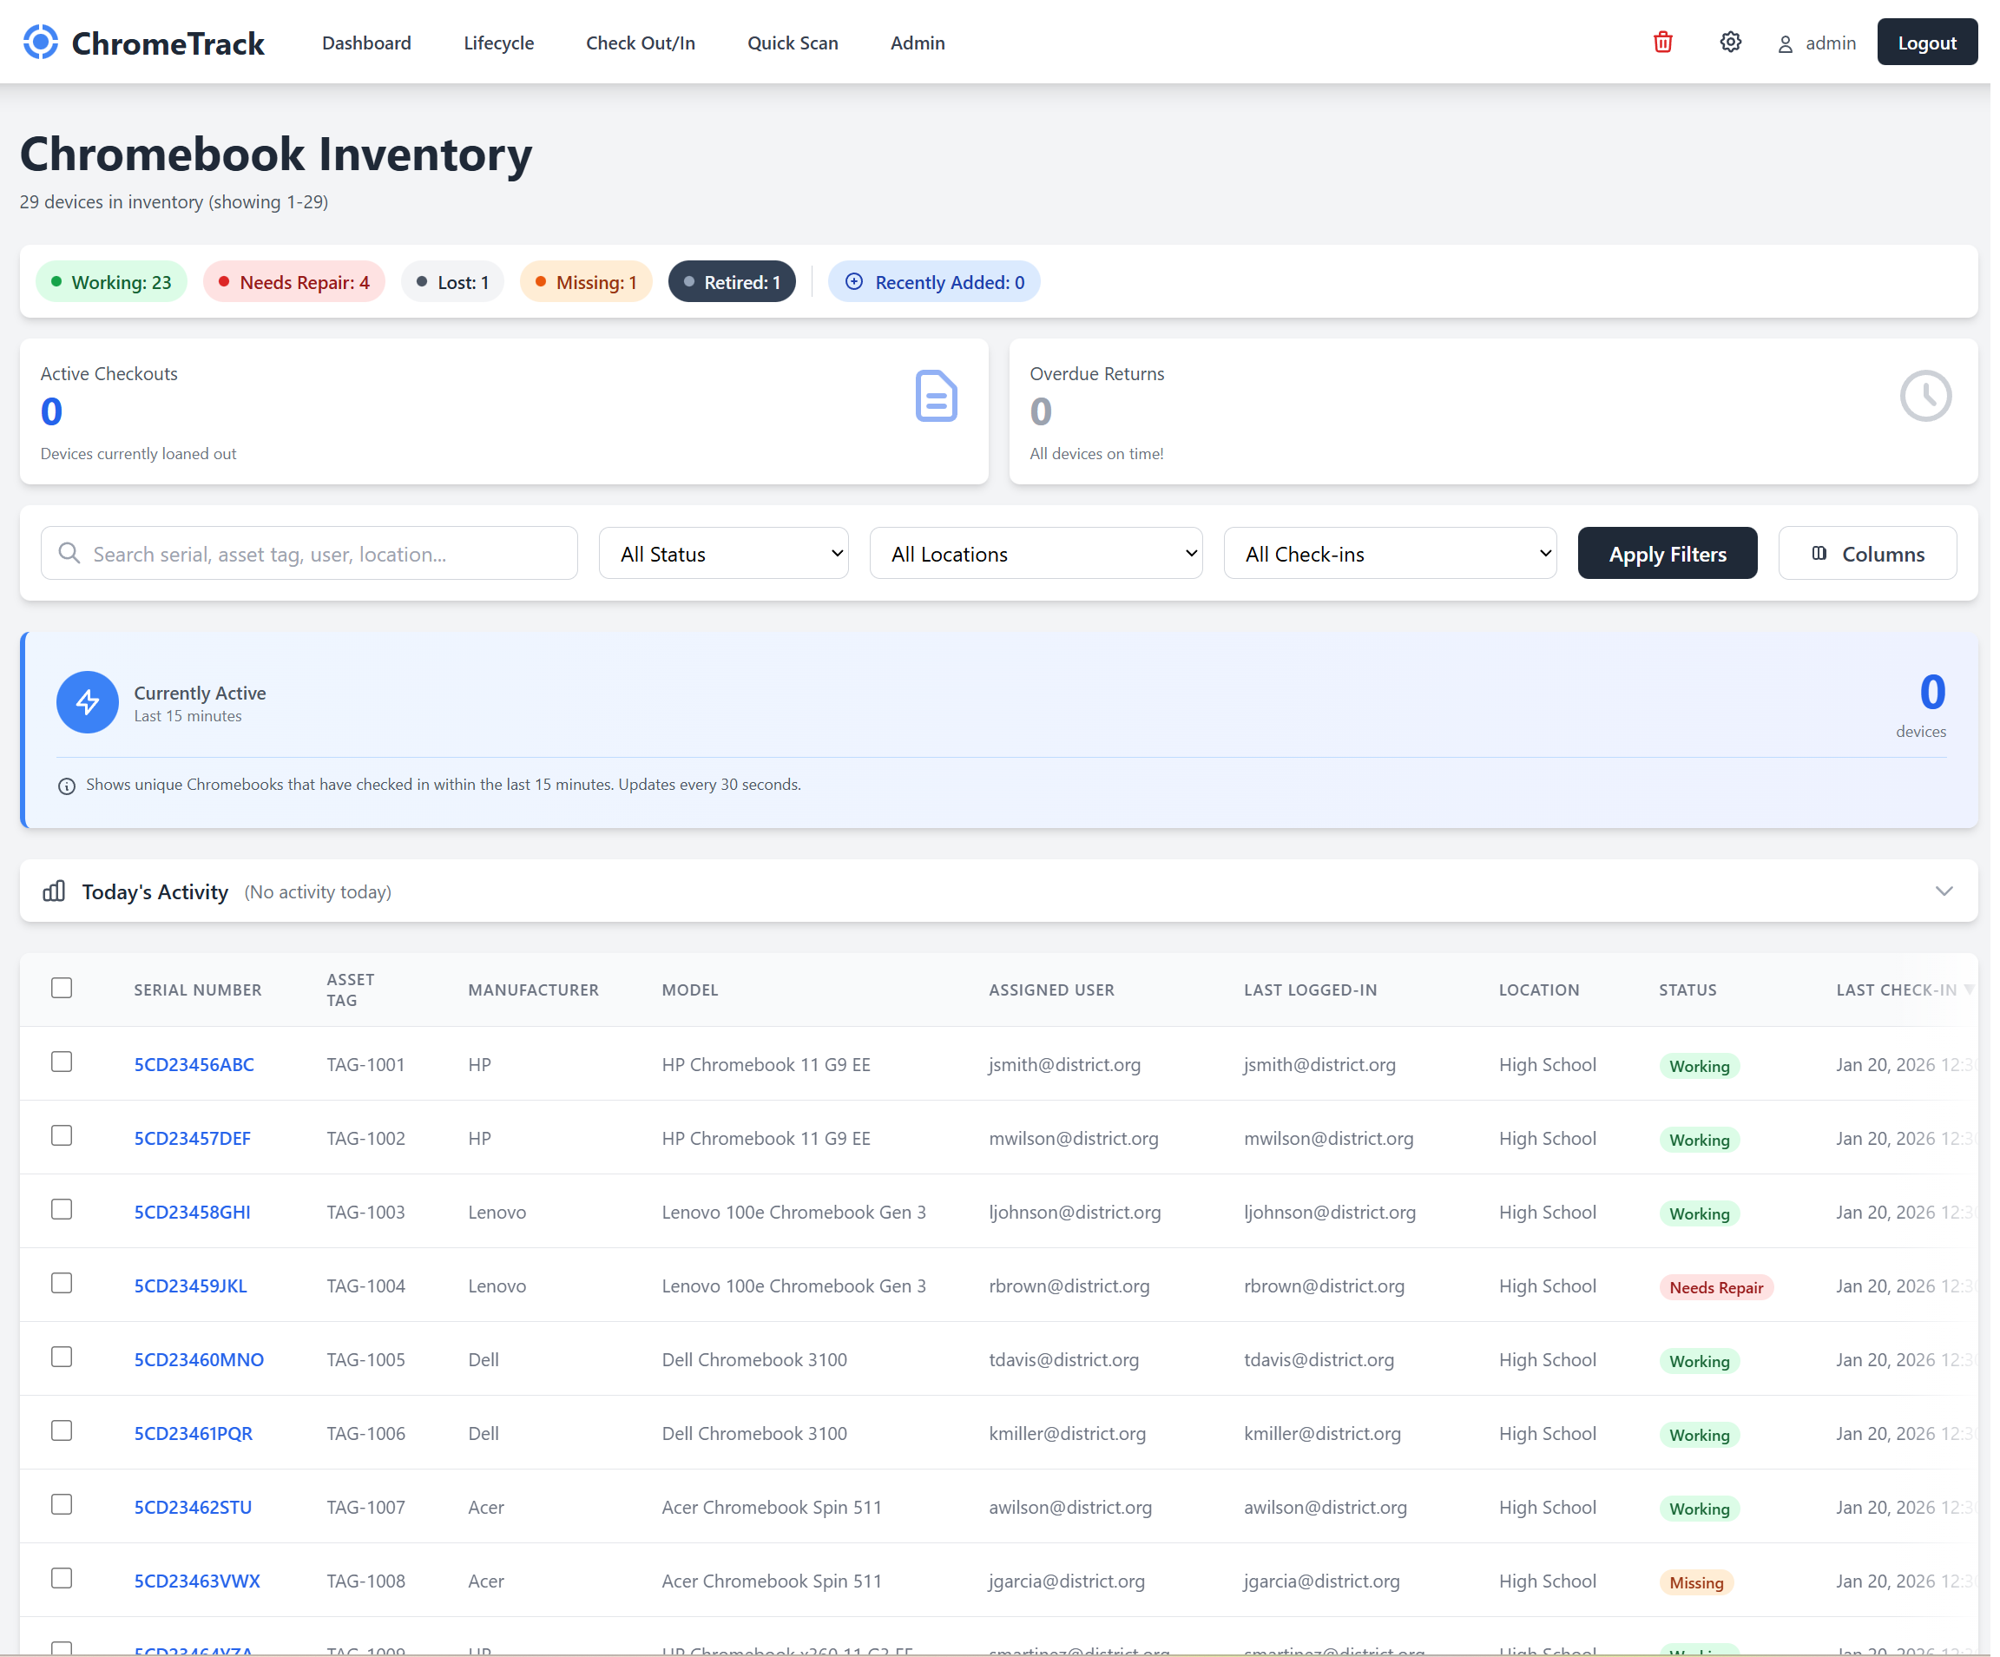This screenshot has width=2000, height=1657.
Task: Click the Apply Filters button
Action: [x=1667, y=552]
